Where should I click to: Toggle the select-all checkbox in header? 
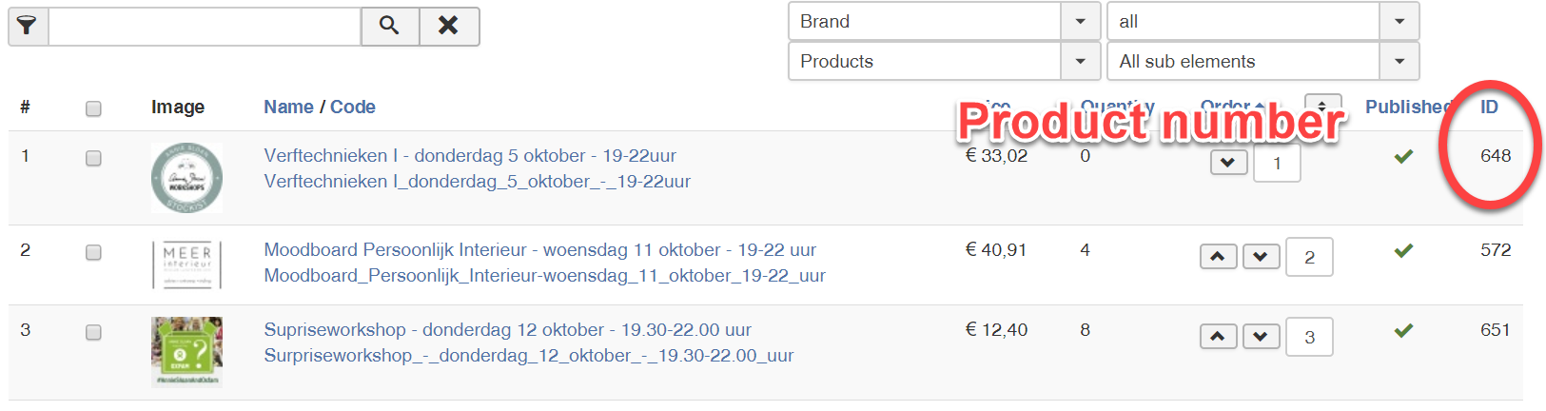(x=93, y=108)
